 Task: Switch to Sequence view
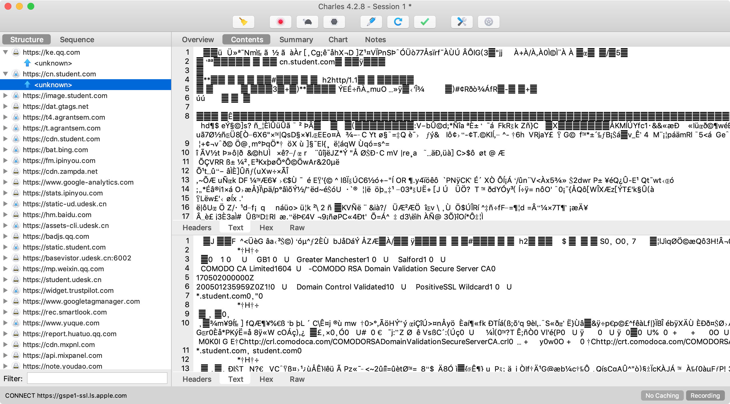[x=77, y=40]
